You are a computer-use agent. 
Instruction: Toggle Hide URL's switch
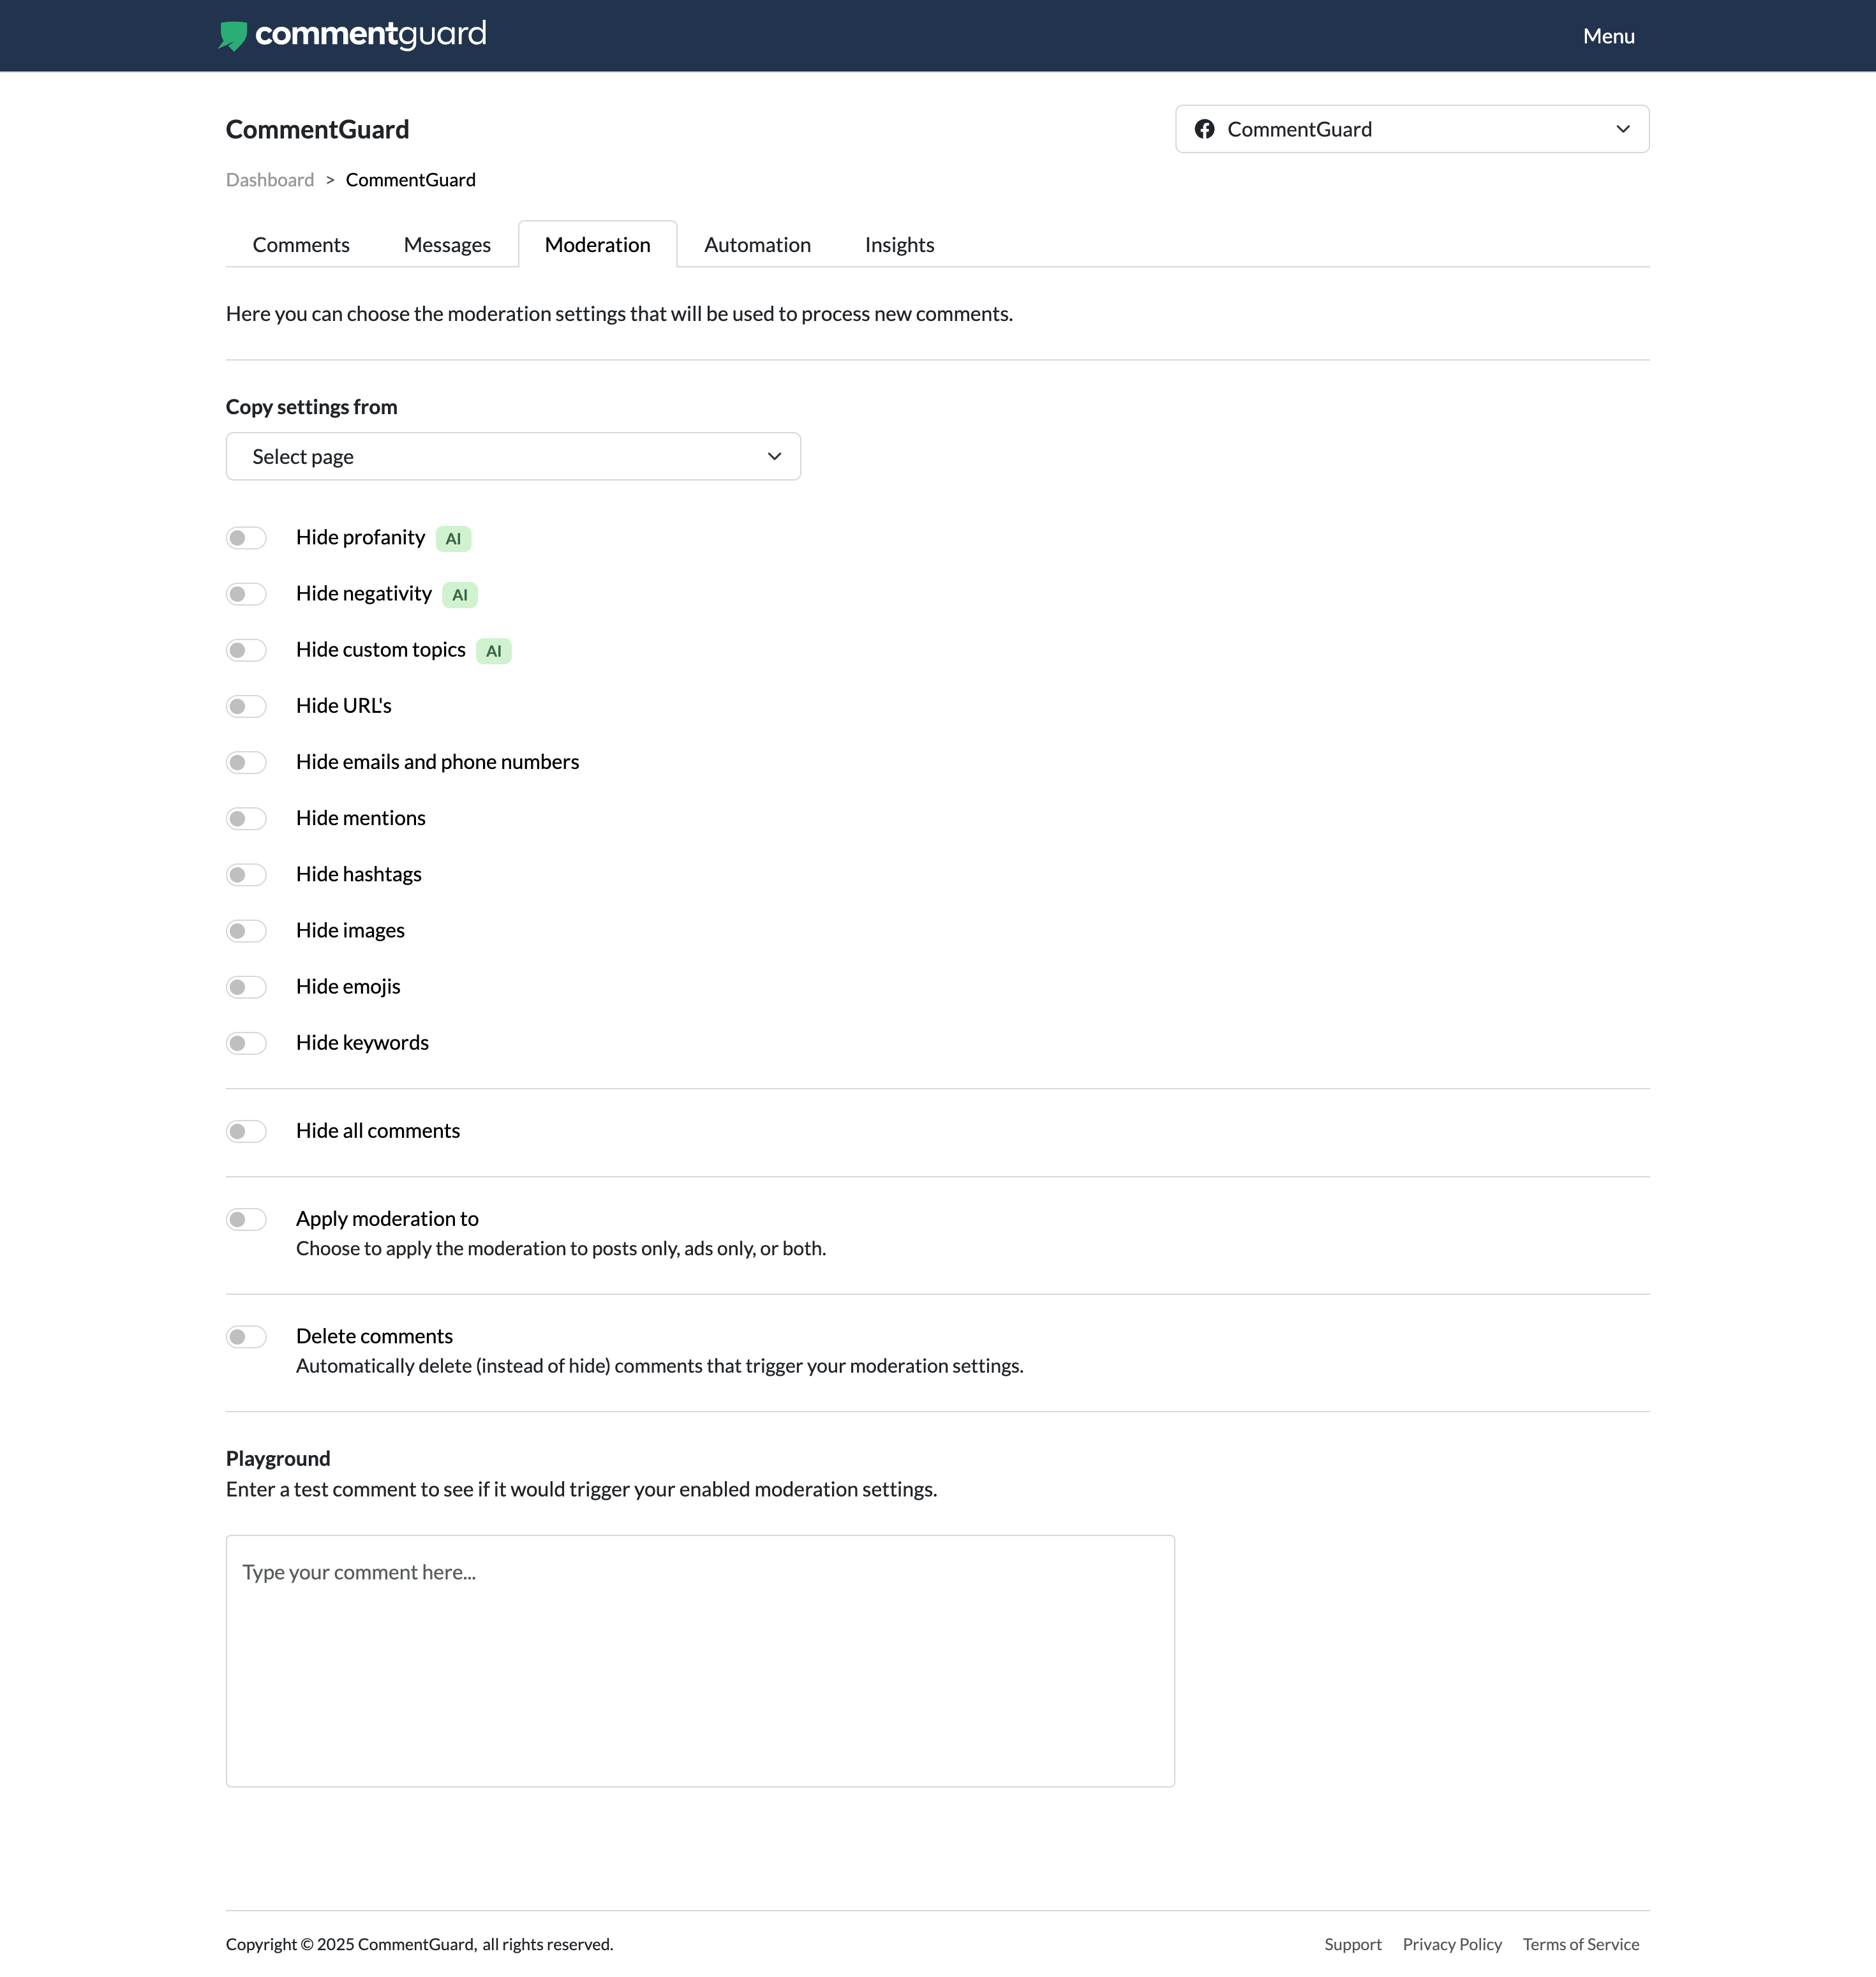coord(246,706)
